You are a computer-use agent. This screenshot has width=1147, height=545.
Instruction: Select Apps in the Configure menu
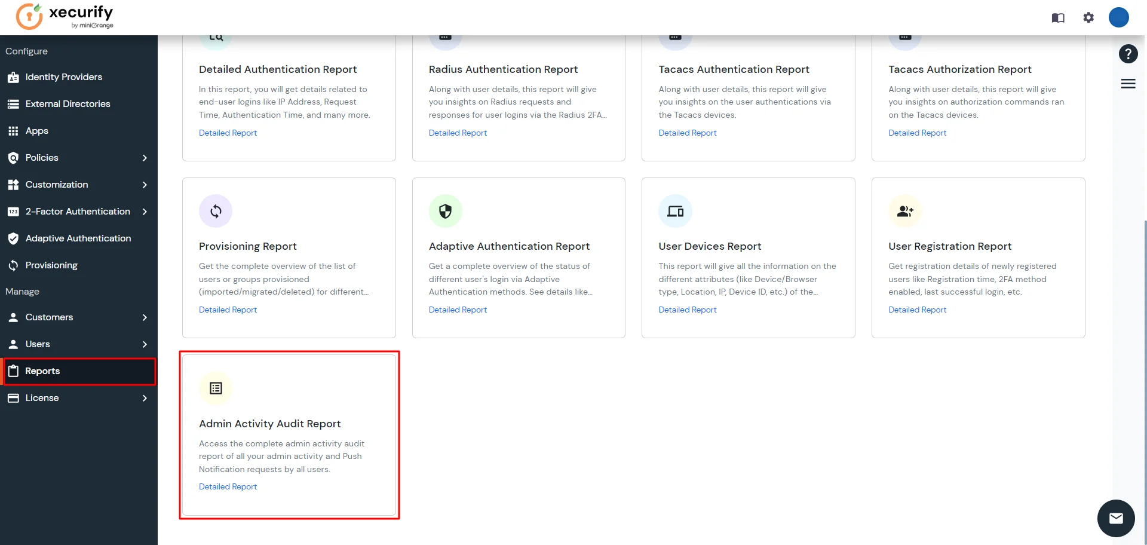(36, 130)
